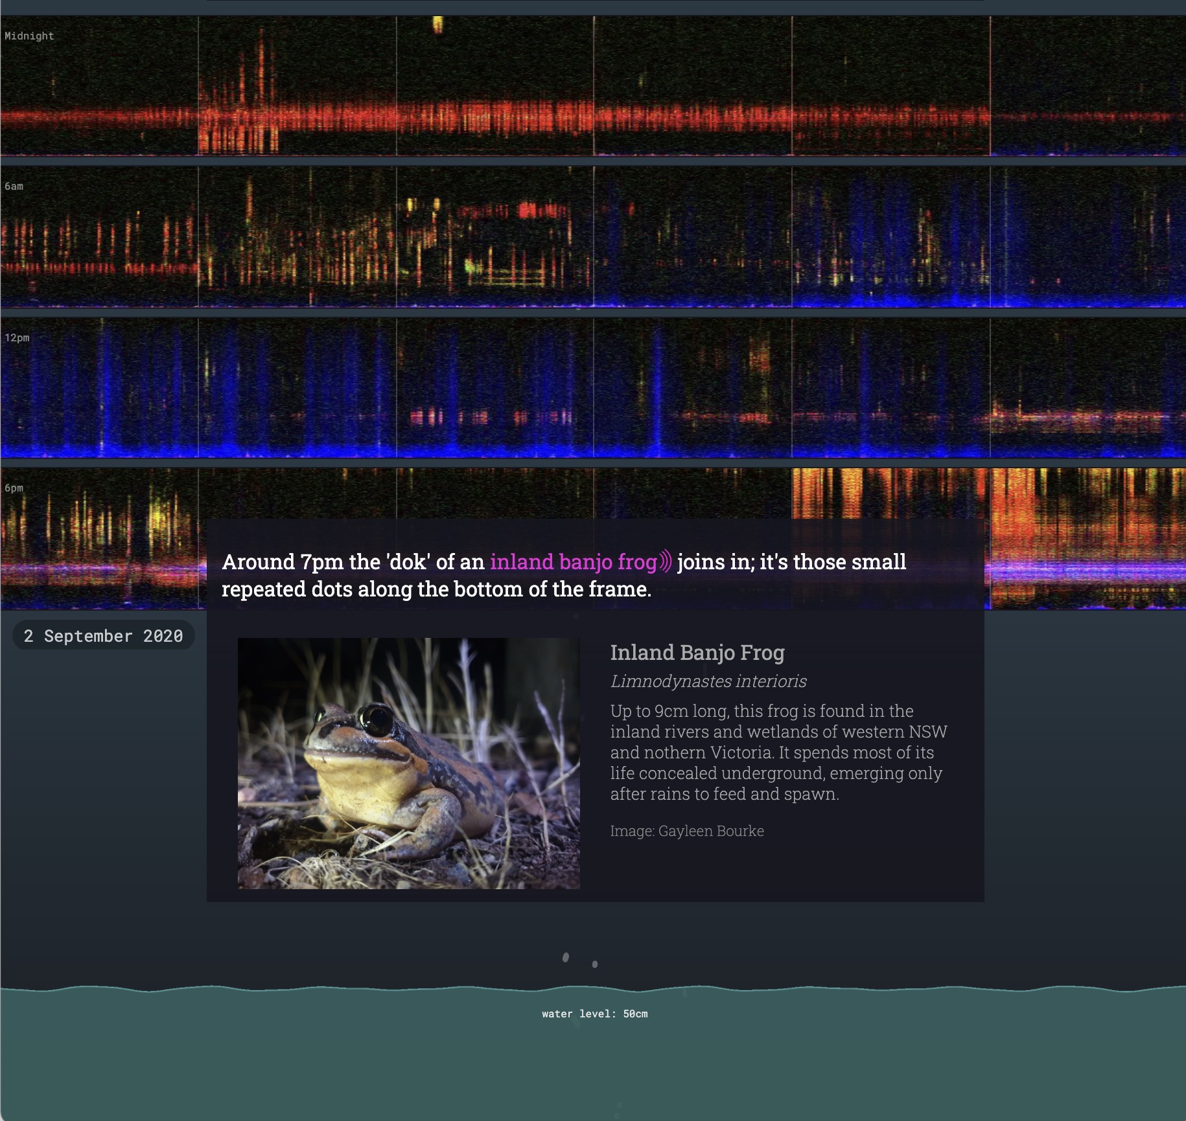Image resolution: width=1186 pixels, height=1121 pixels.
Task: Click the pink "inland banjo frog" link
Action: coord(573,561)
